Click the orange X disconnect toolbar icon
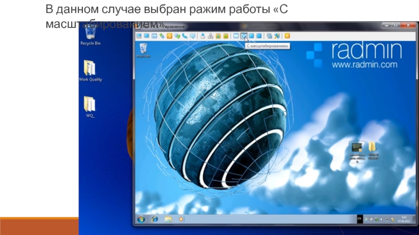Image resolution: width=419 pixels, height=235 pixels. [286, 36]
